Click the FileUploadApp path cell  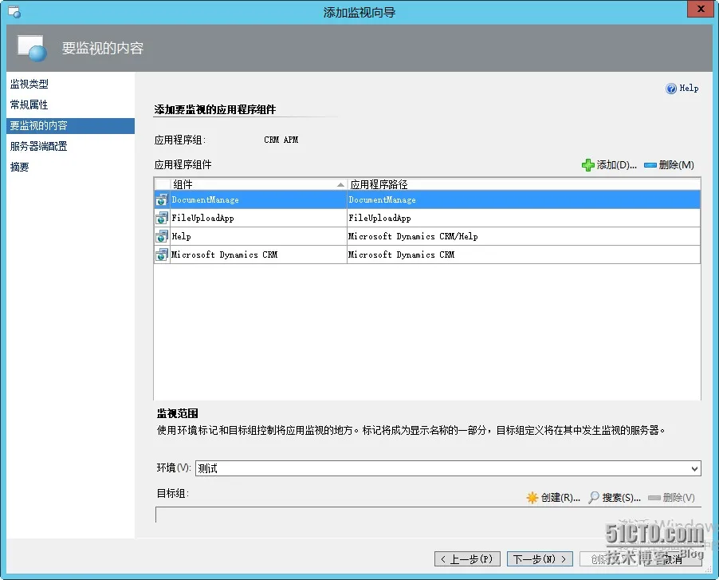click(524, 218)
